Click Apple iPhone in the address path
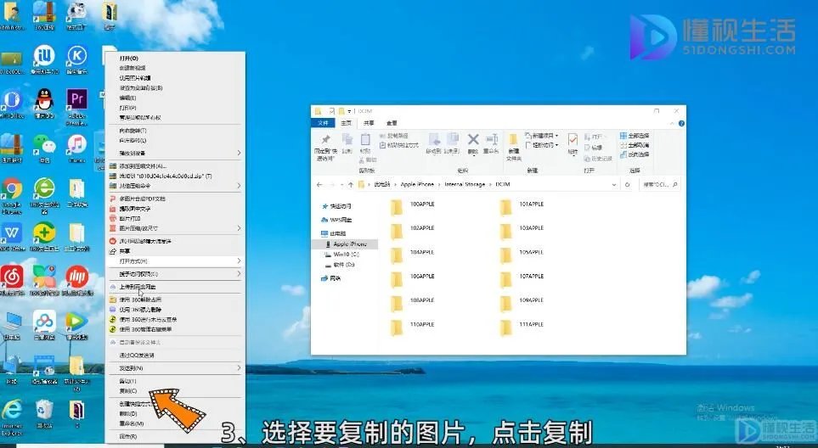818x448 pixels. (417, 184)
